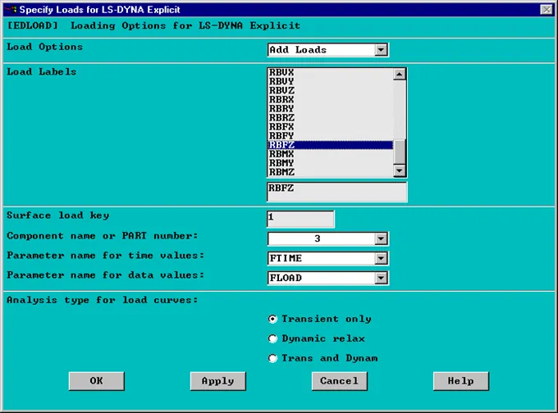Image resolution: width=558 pixels, height=413 pixels.
Task: Click the Cancel button
Action: (x=340, y=381)
